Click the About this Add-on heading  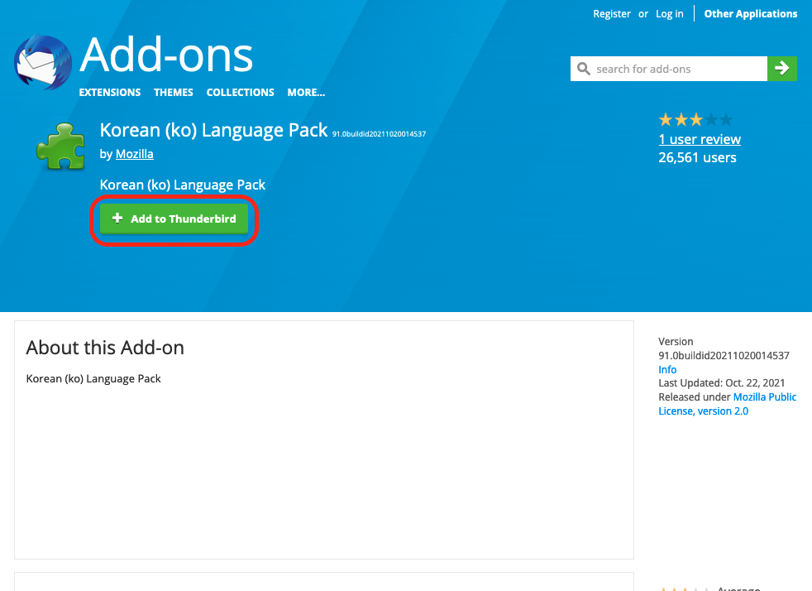tap(105, 348)
